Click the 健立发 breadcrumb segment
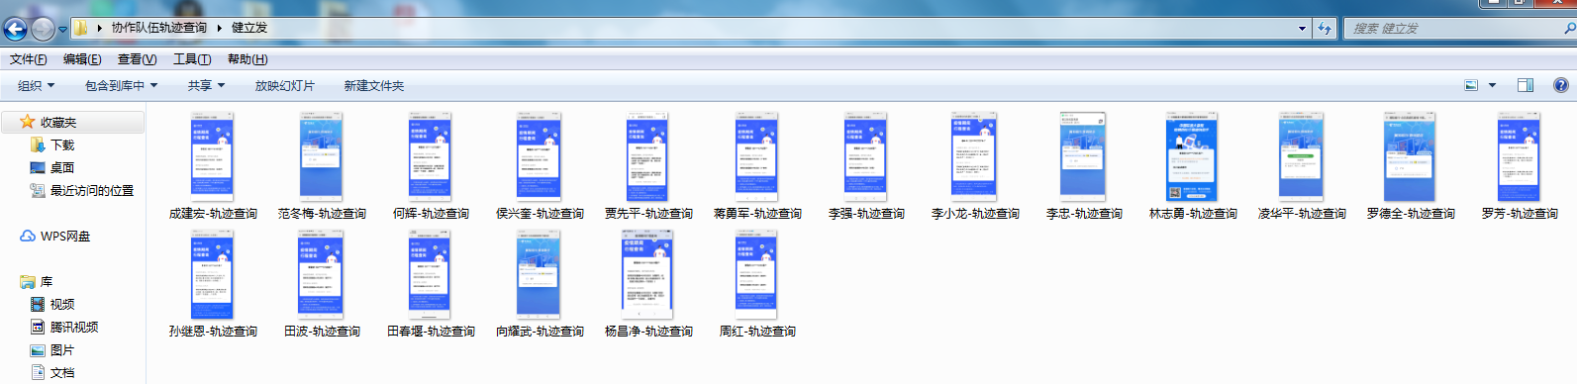Screen dimensions: 1577x384 coord(249,28)
